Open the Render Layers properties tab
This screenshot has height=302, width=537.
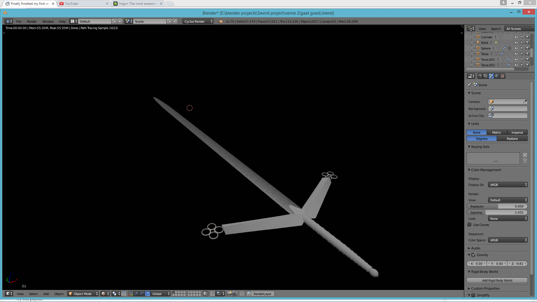point(486,76)
